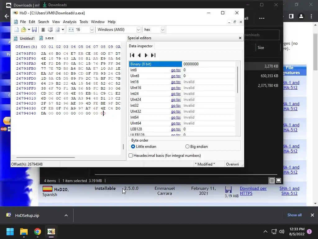Click the HxD document icon beside File menu
Viewport: 318px width, 239px height.
[16, 22]
